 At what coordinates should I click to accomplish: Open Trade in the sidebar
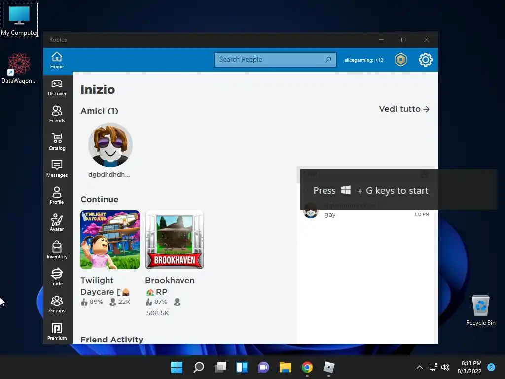[57, 277]
